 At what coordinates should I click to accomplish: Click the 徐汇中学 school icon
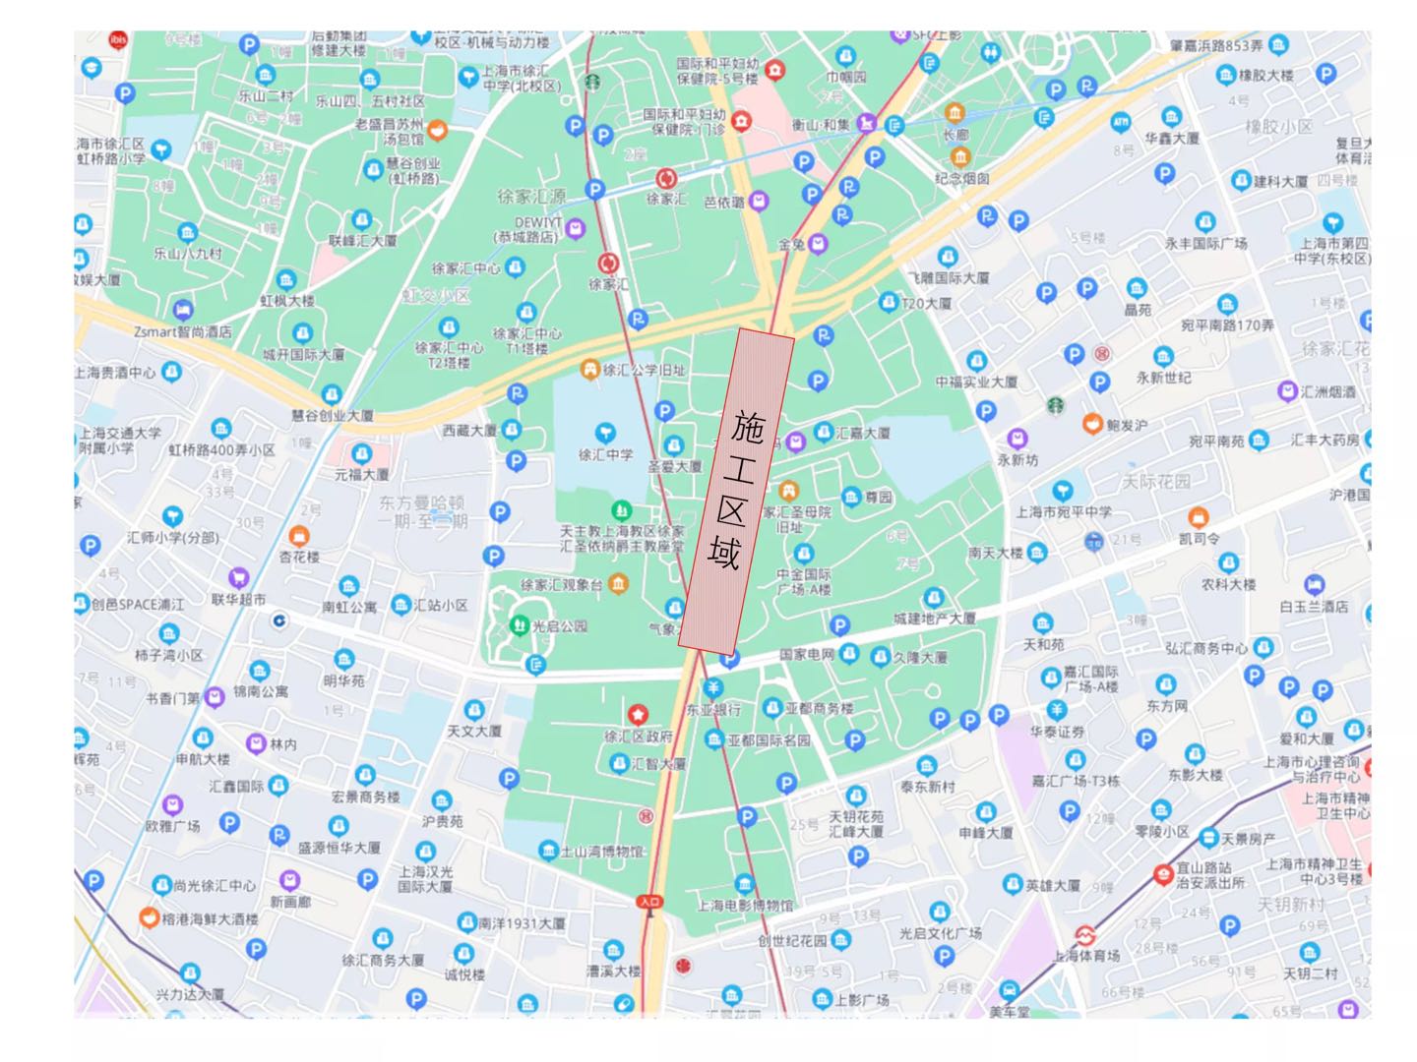click(x=605, y=433)
